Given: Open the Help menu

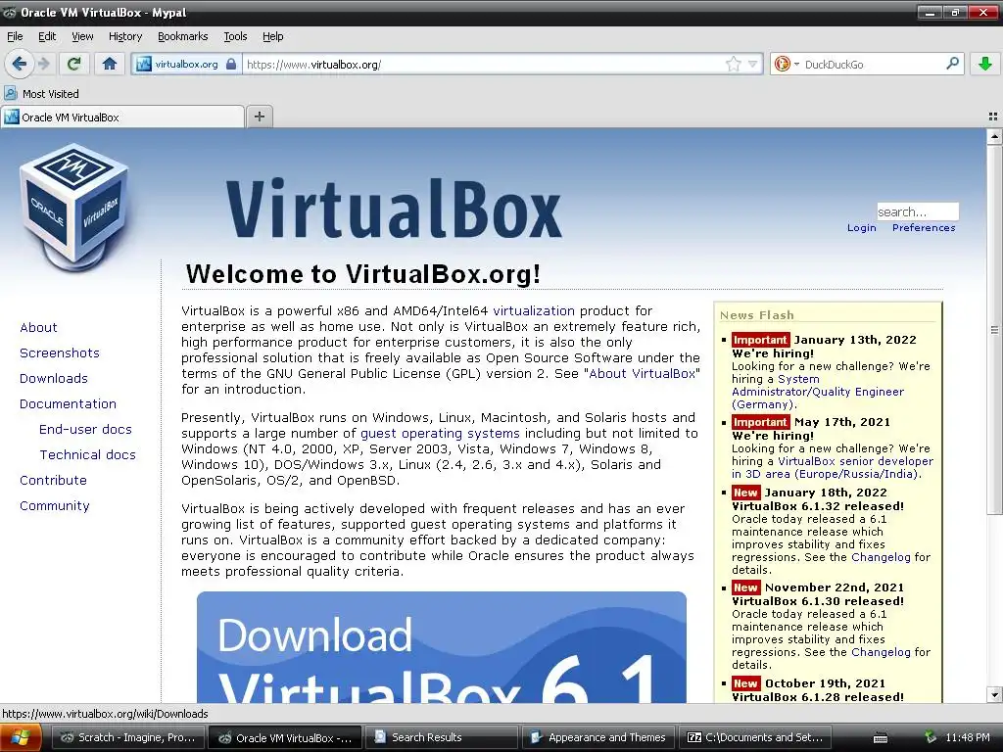Looking at the screenshot, I should 273,36.
